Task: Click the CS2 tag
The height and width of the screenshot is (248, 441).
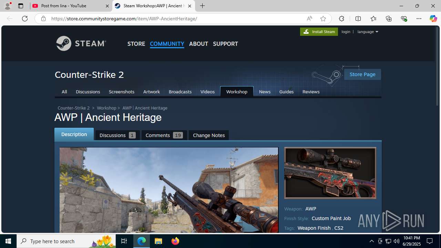Action: tap(339, 228)
